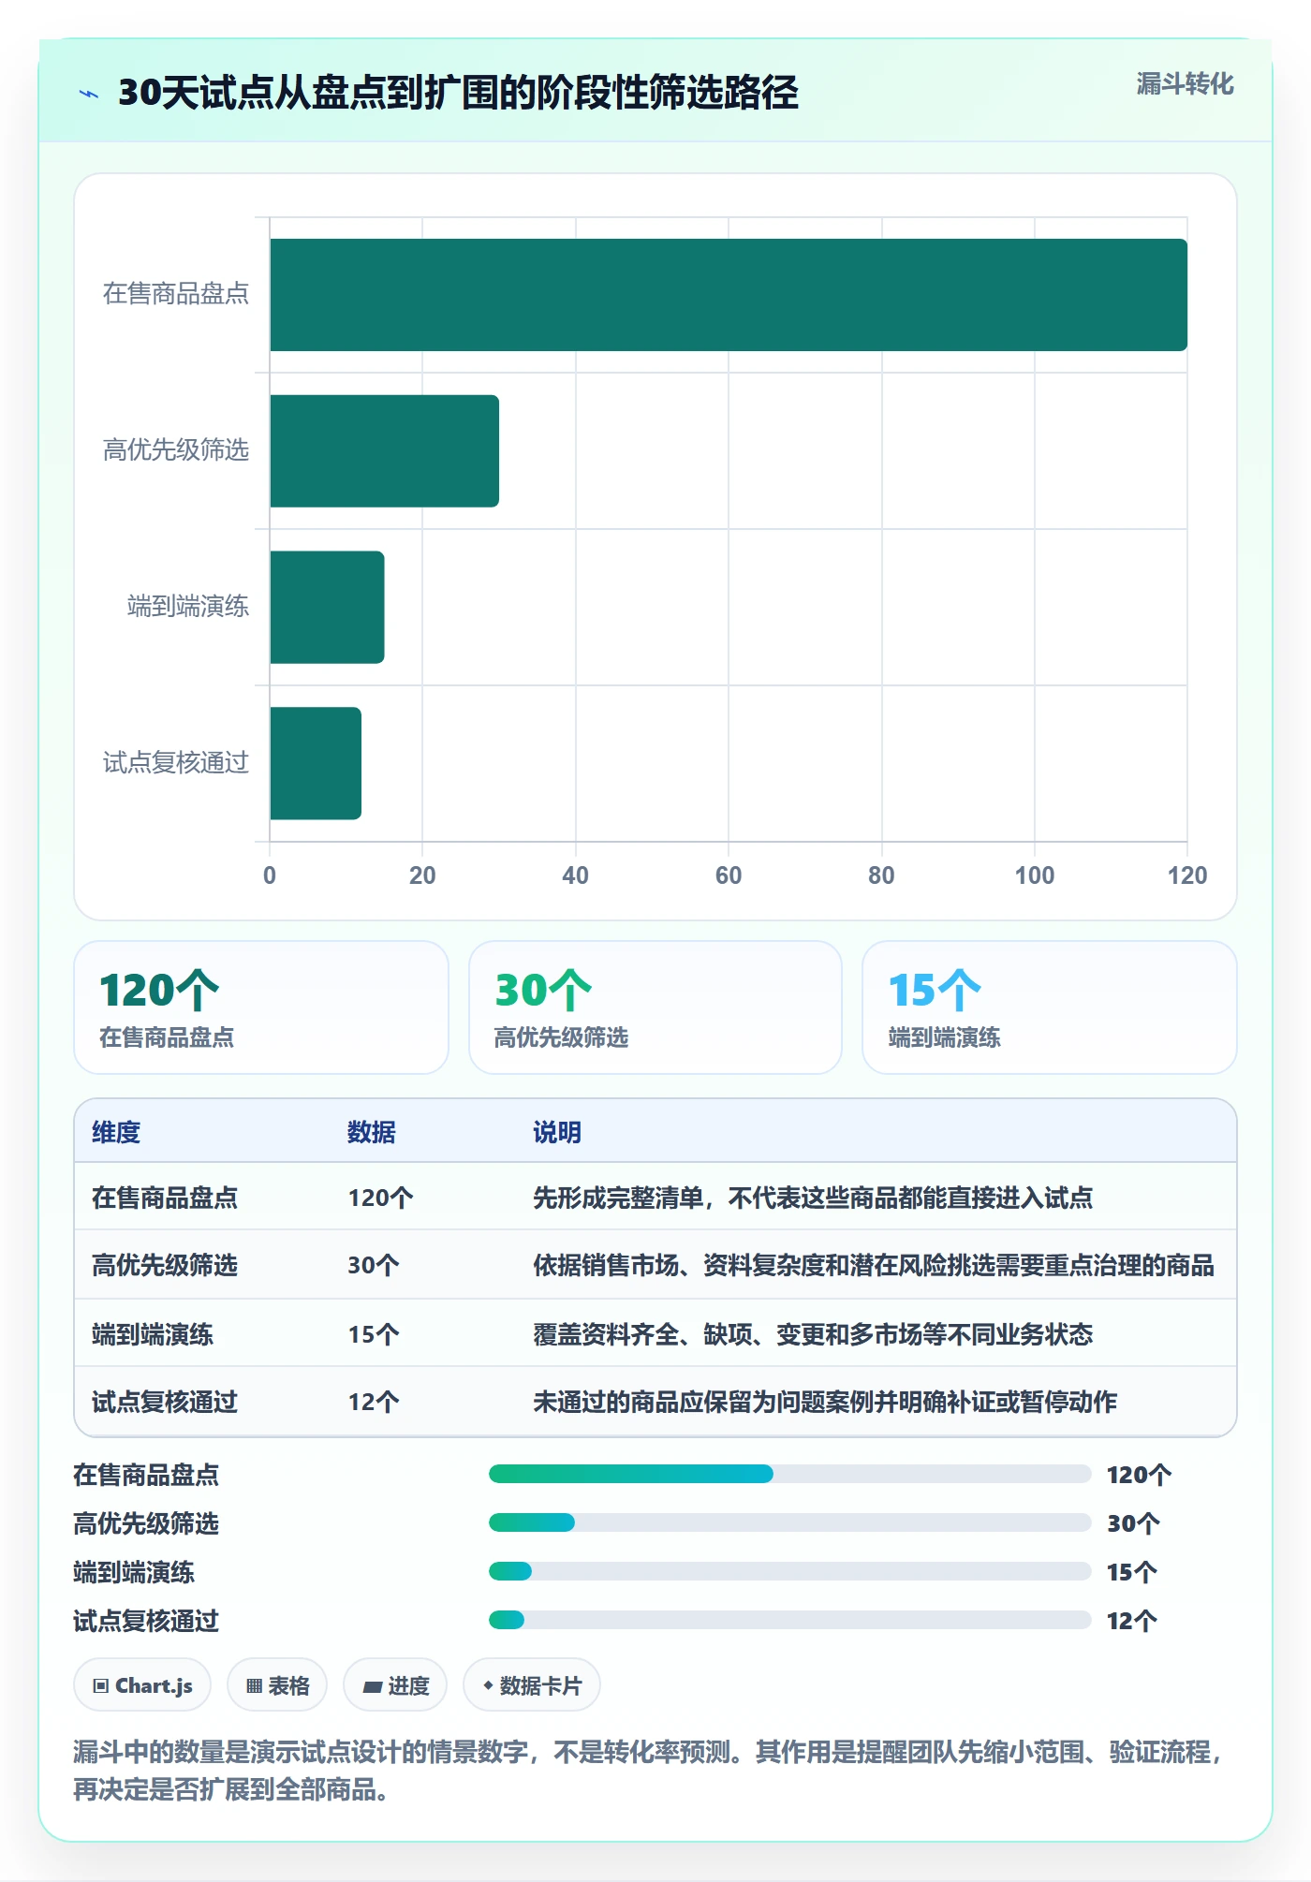Click the 在售商品盘点 chart axis label

pyautogui.click(x=176, y=294)
